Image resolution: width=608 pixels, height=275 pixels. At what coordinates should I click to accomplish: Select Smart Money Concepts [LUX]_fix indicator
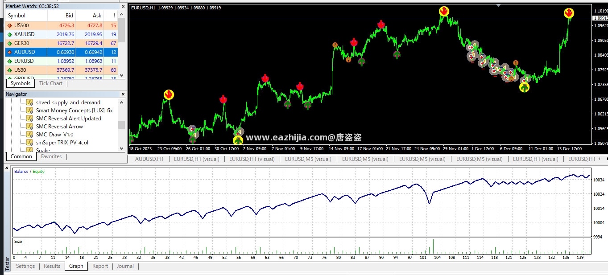tap(74, 111)
